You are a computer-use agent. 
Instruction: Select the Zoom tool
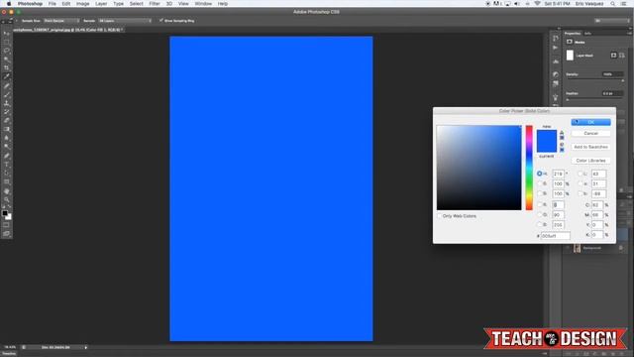(7, 199)
